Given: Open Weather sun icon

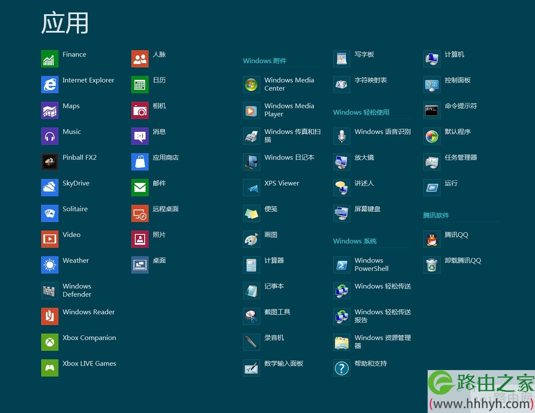Looking at the screenshot, I should click(x=50, y=265).
